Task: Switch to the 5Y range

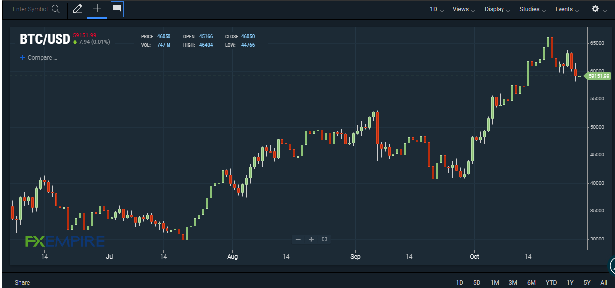Action: pos(587,283)
